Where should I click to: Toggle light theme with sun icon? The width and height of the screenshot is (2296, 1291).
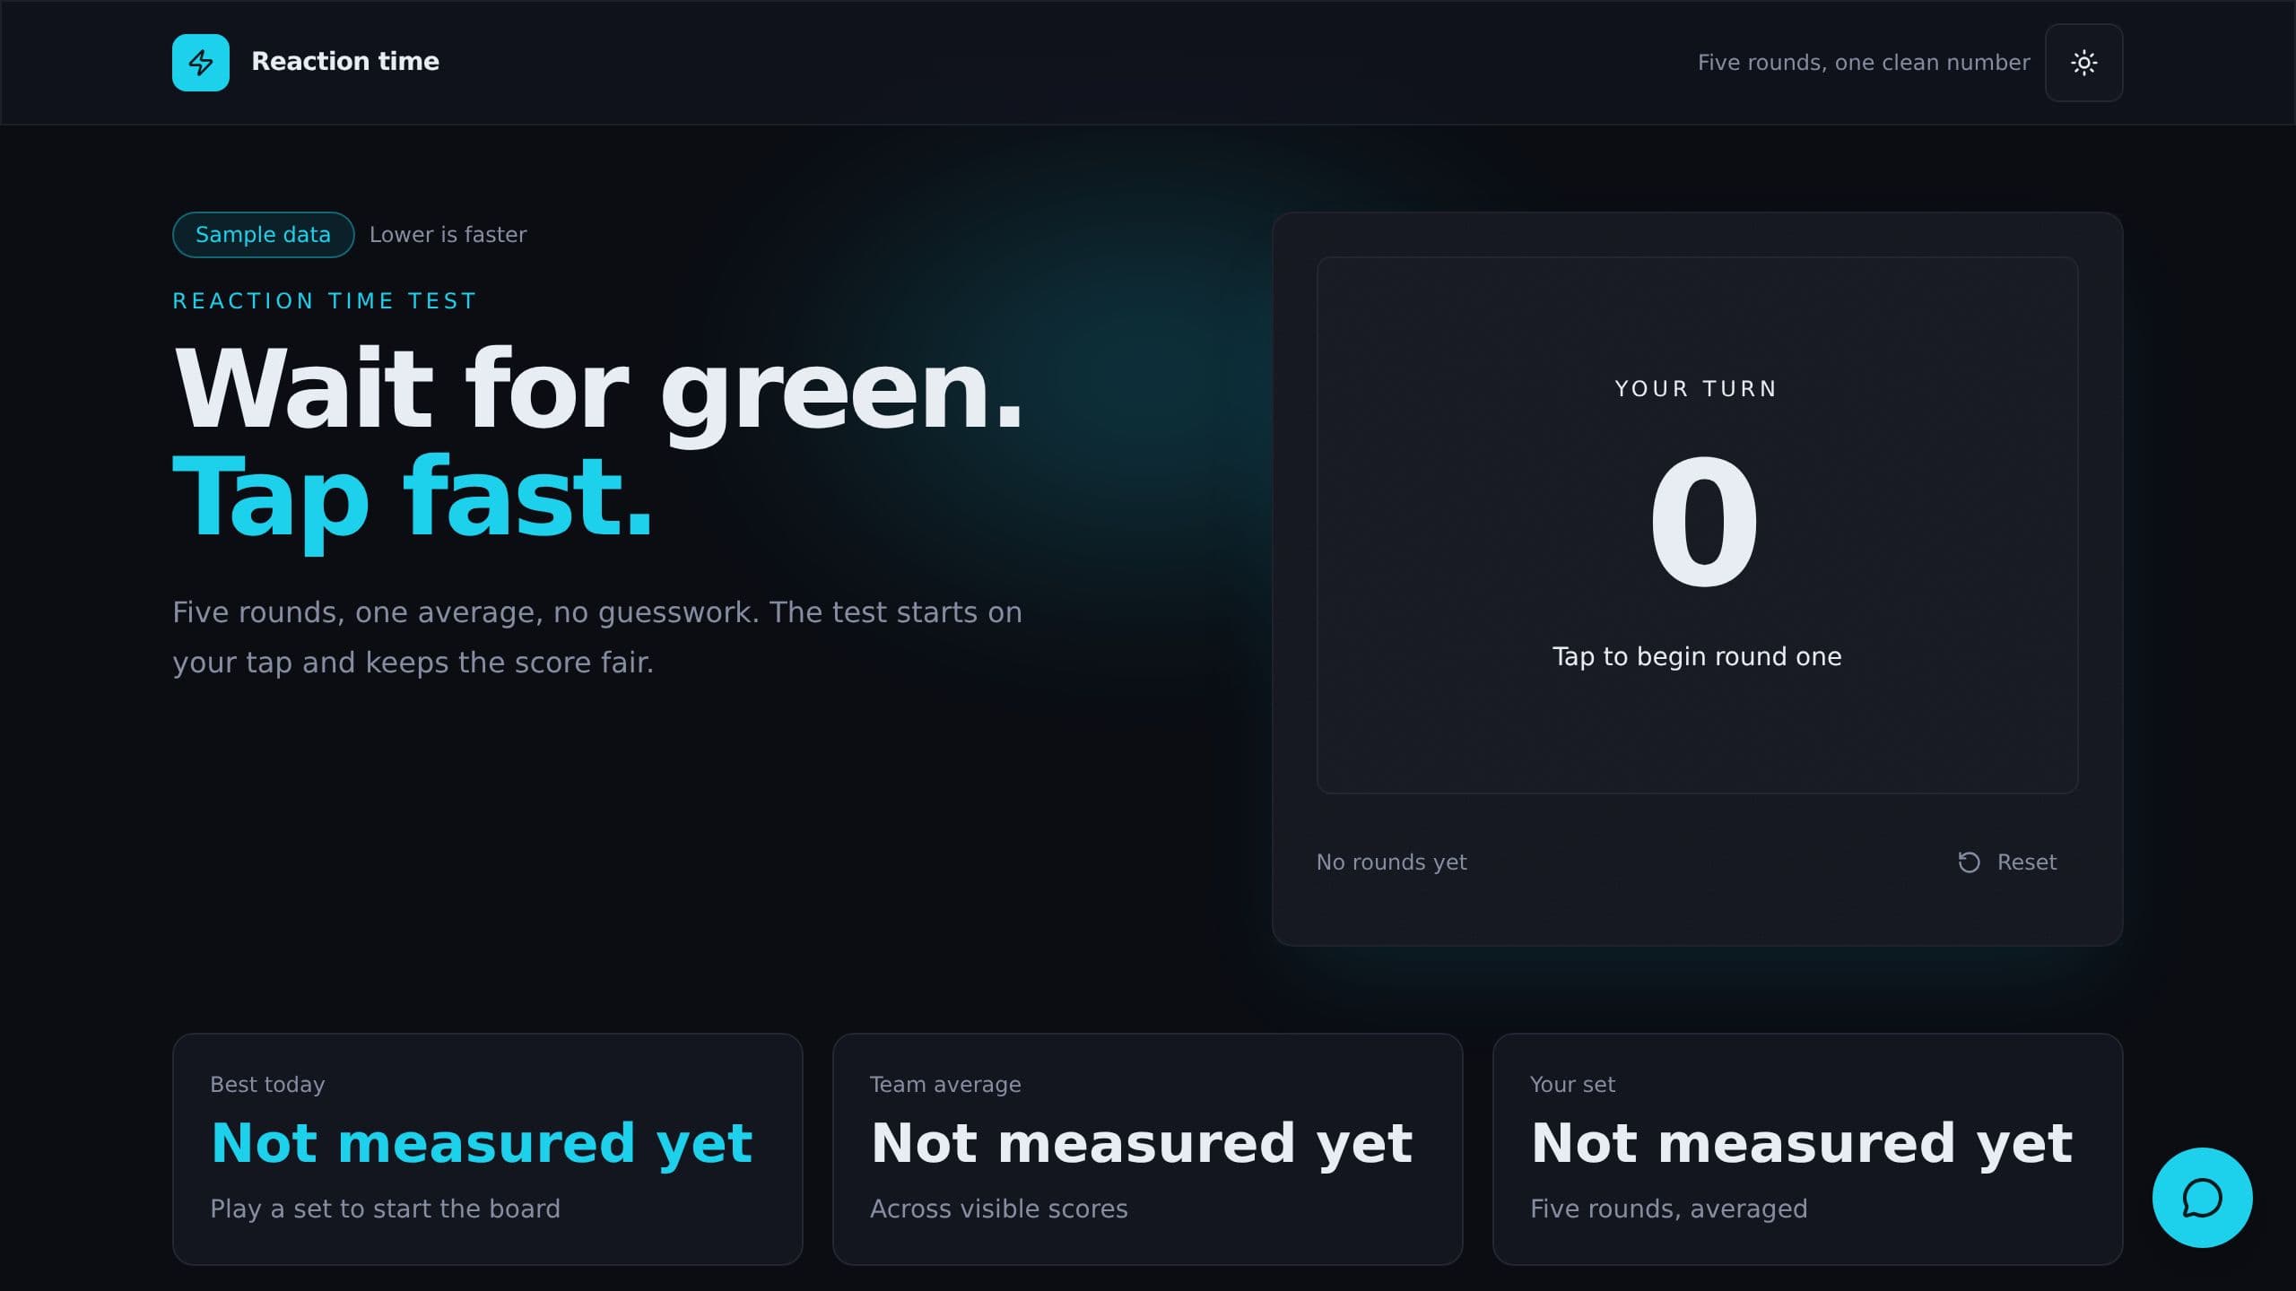pyautogui.click(x=2083, y=62)
